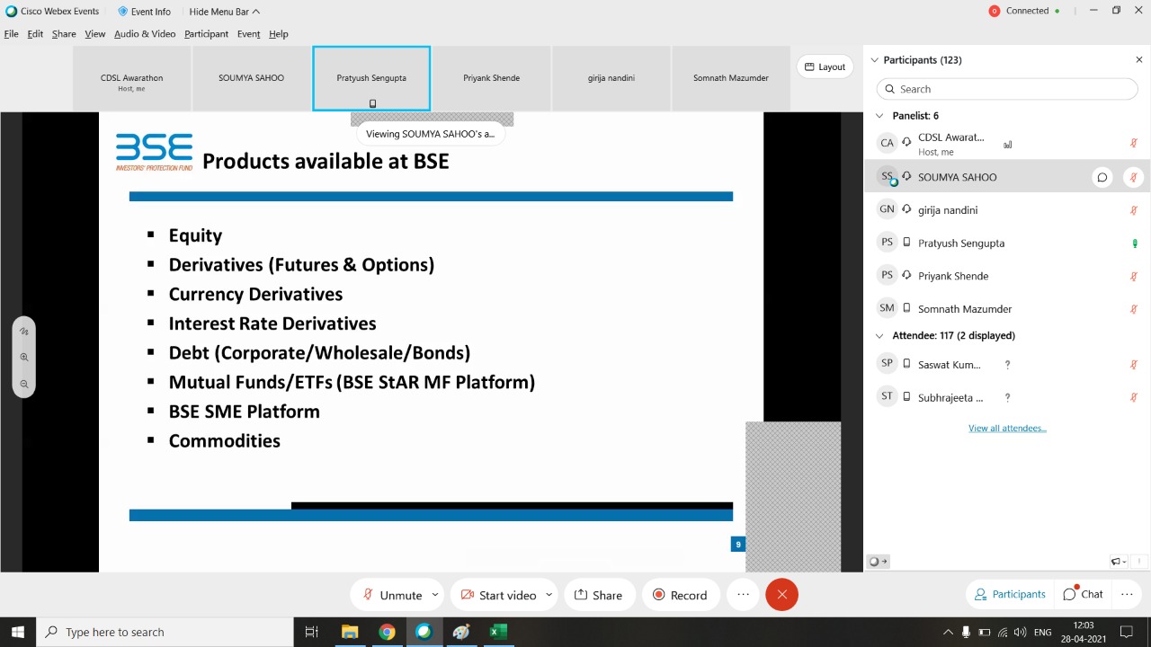
Task: End the meeting with red X button
Action: (781, 595)
